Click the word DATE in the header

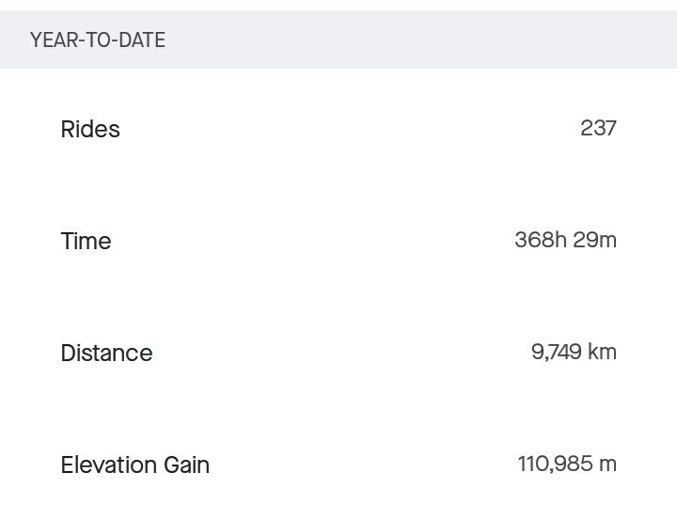pyautogui.click(x=142, y=40)
